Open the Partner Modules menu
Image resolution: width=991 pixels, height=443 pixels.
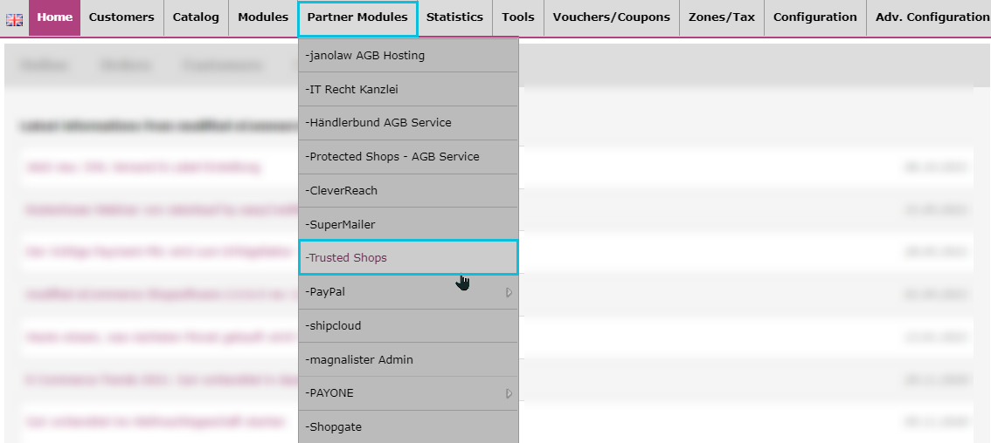(x=357, y=18)
